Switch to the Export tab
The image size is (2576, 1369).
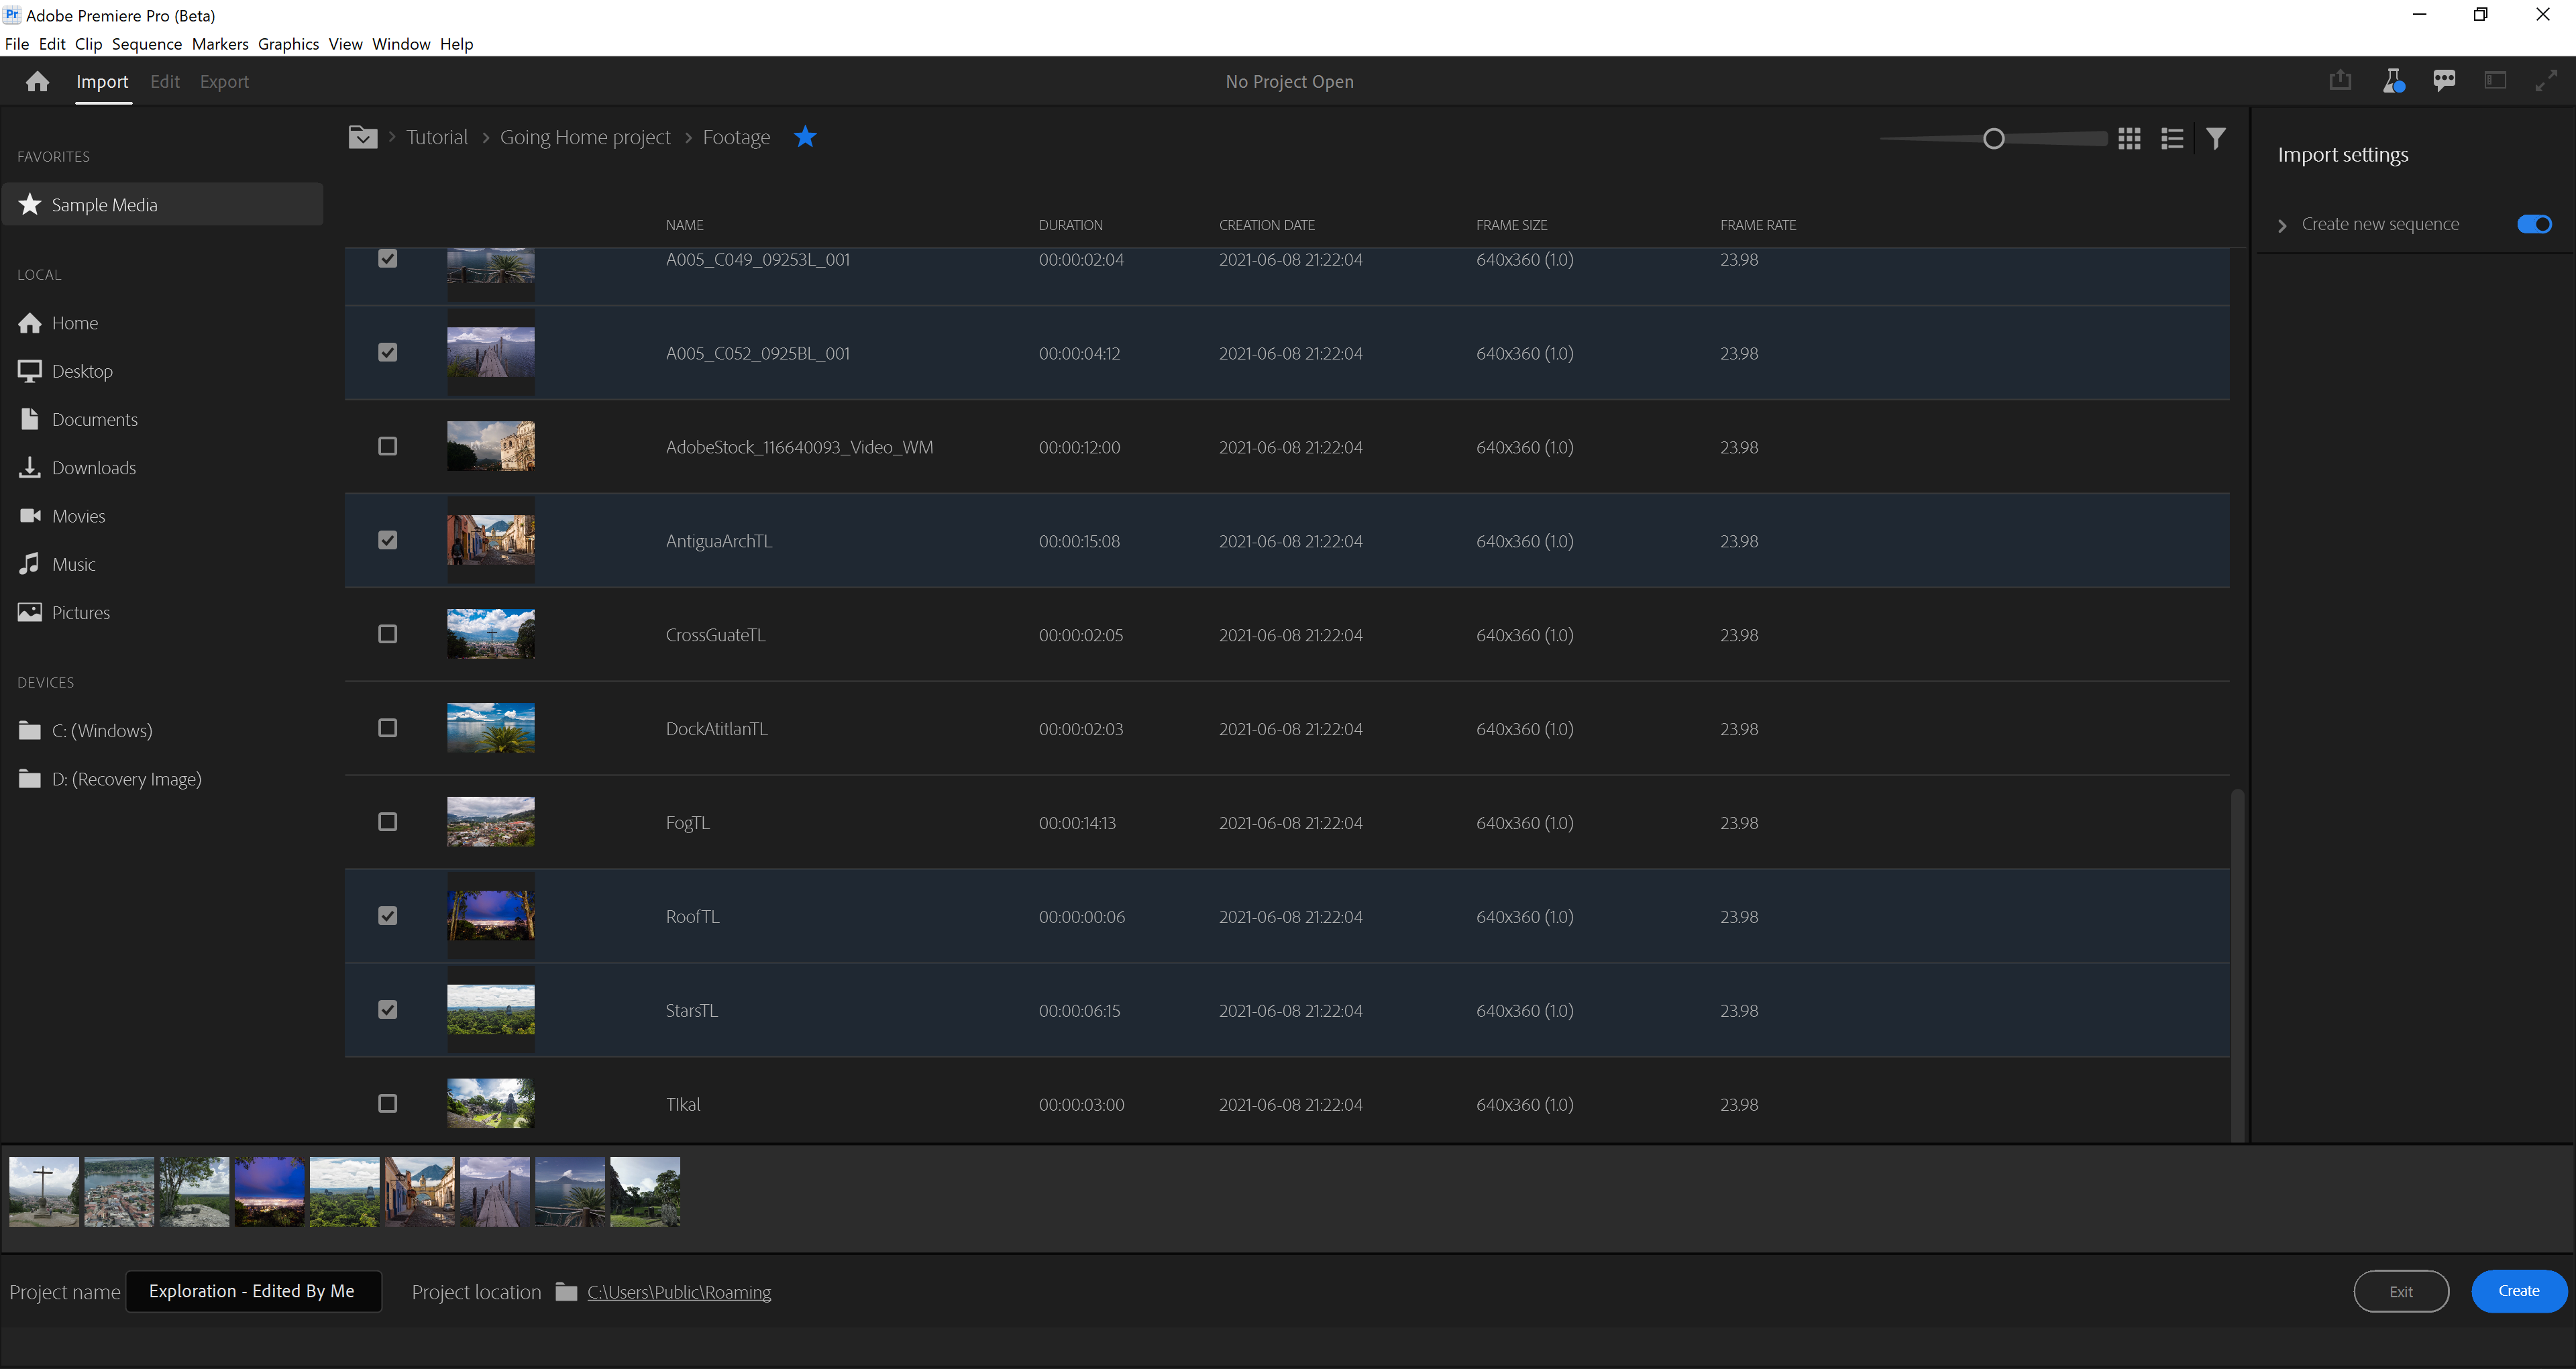(224, 82)
